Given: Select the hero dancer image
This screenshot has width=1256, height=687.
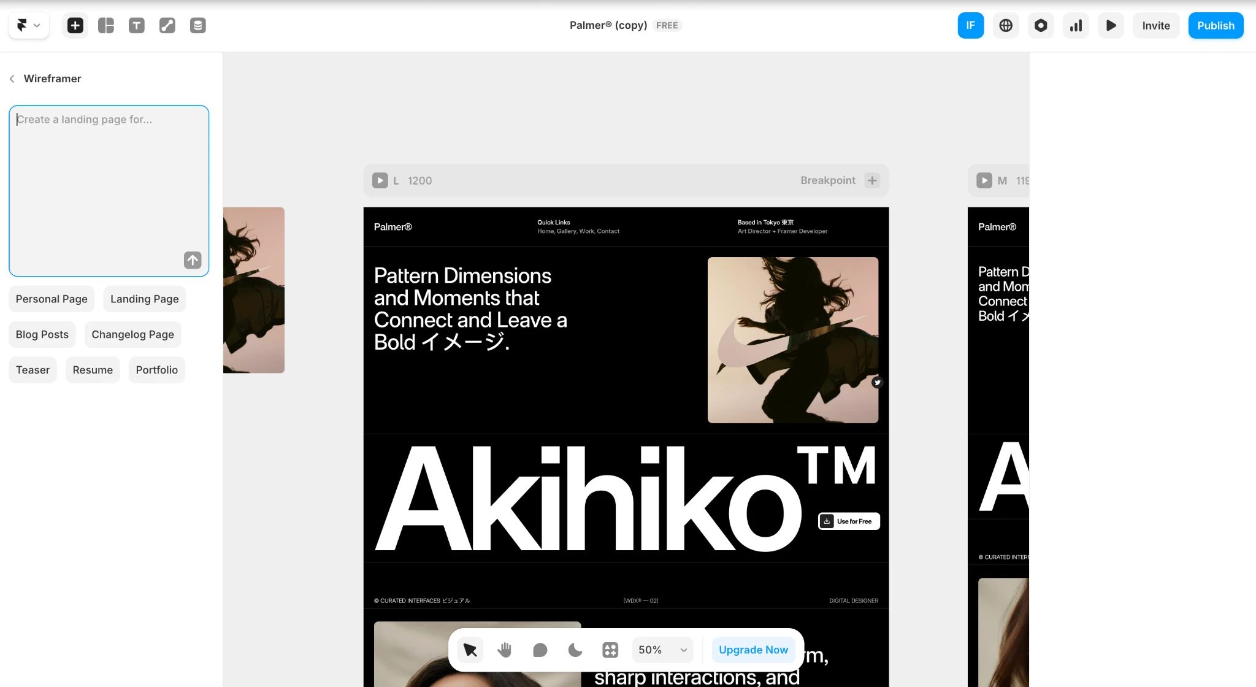Looking at the screenshot, I should coord(793,340).
